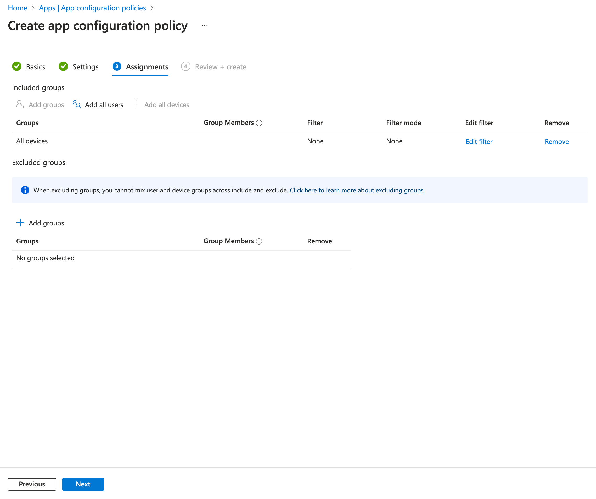Viewport: 596px width, 499px height.
Task: Navigate to Home breadcrumb
Action: tap(18, 8)
